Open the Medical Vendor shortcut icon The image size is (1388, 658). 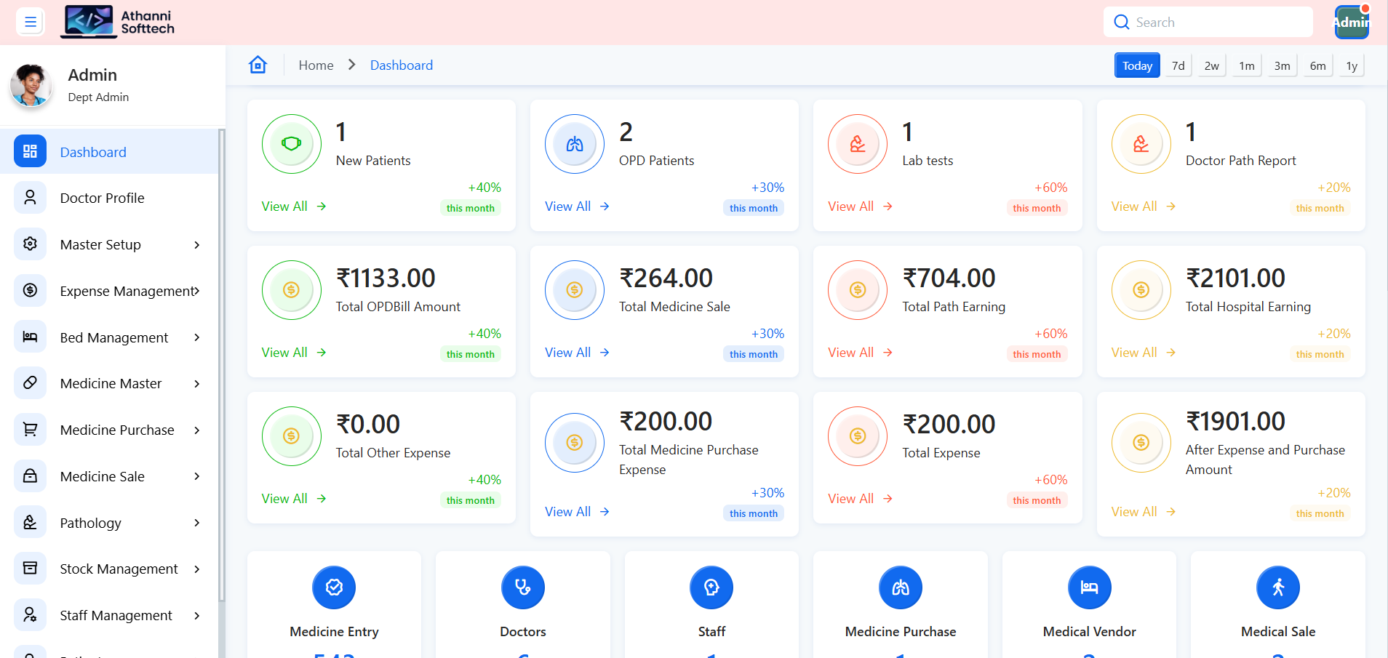pos(1089,587)
